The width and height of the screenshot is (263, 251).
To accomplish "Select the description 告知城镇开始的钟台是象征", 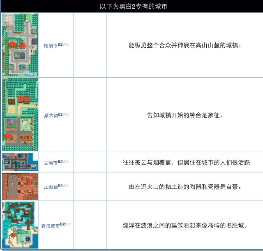I will (185, 115).
